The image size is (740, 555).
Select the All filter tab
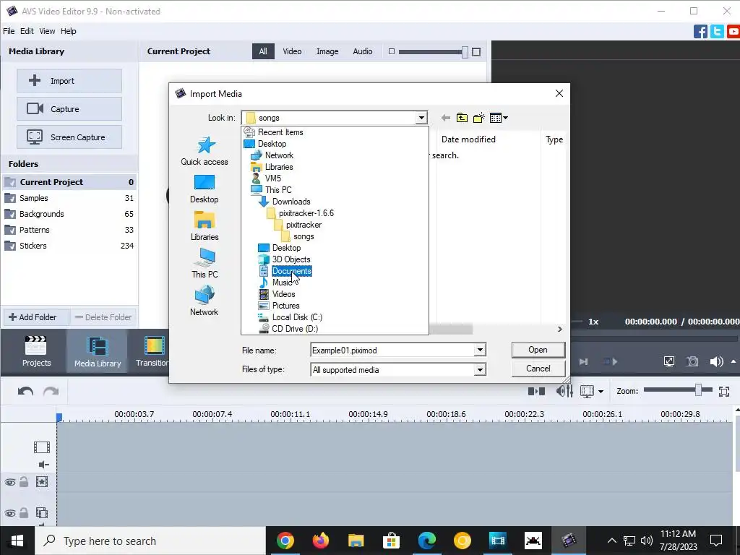pyautogui.click(x=263, y=51)
